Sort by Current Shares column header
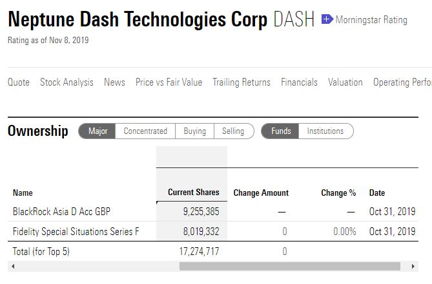The height and width of the screenshot is (284, 432). pos(194,193)
